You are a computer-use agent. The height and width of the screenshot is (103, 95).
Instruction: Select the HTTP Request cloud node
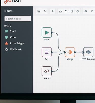tap(88, 52)
